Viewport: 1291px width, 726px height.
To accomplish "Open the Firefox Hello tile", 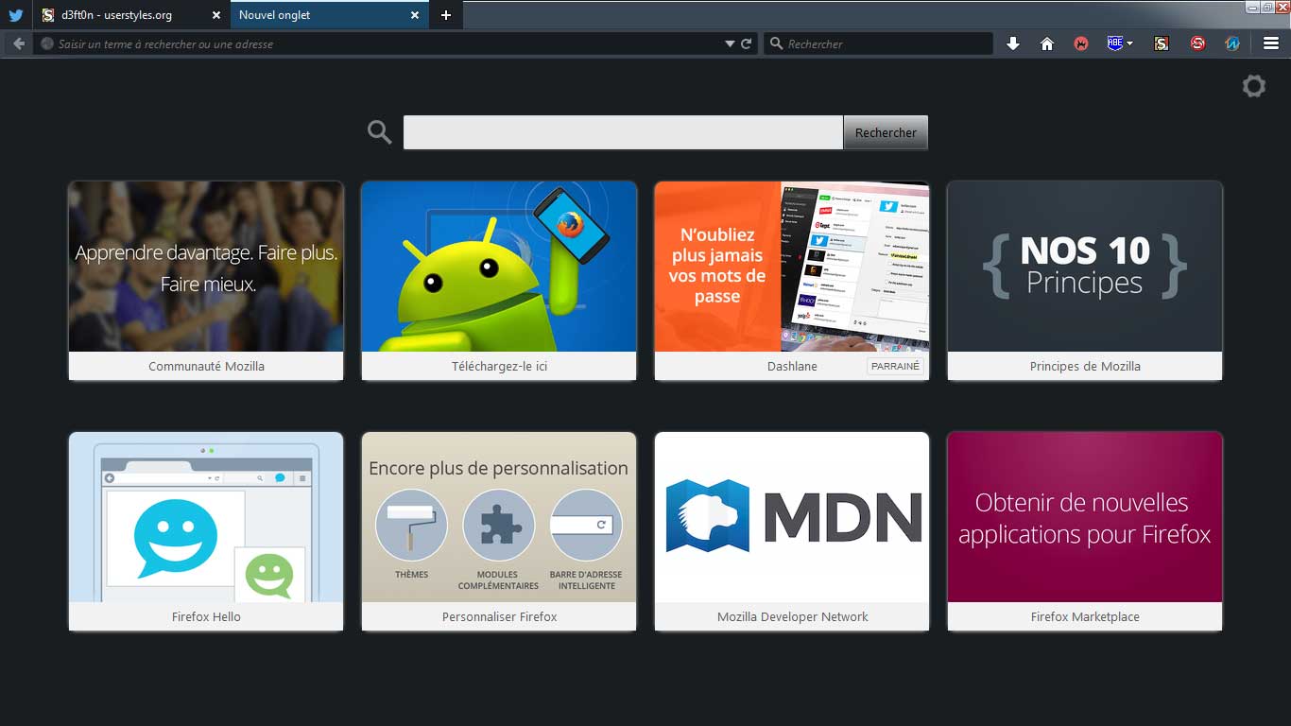I will point(206,531).
